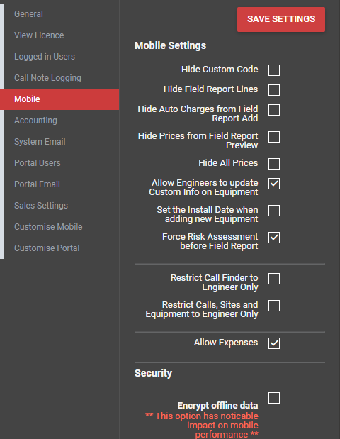
Task: Turn on Encrypt offline data checkbox
Action: (274, 398)
